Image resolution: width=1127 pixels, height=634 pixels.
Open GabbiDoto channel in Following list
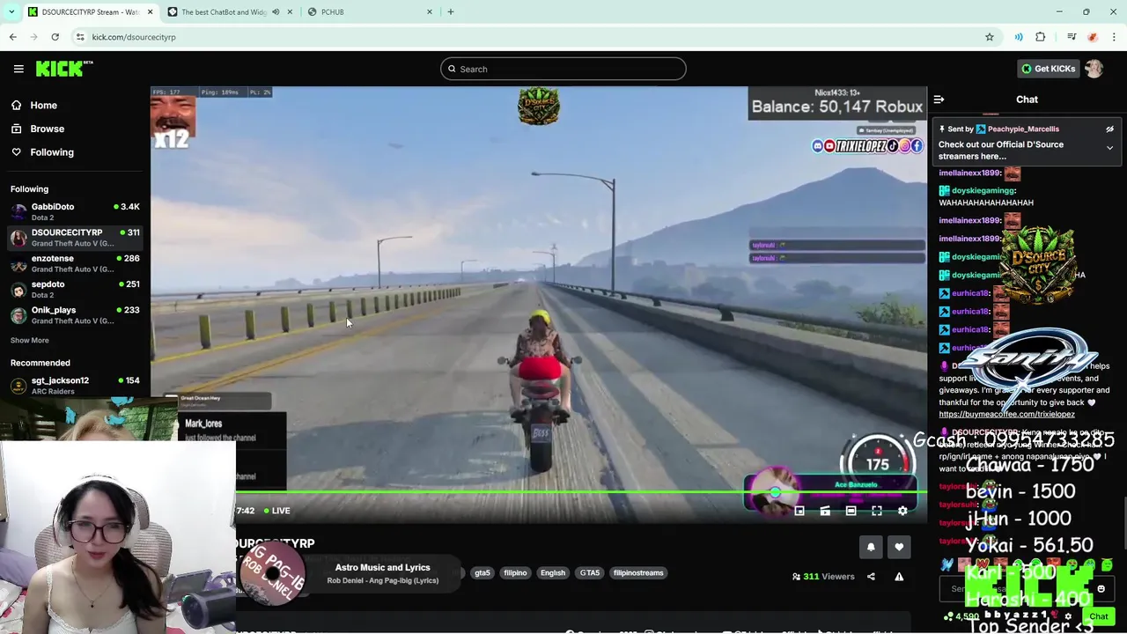(75, 211)
